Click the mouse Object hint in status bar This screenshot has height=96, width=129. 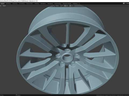click(x=18, y=95)
